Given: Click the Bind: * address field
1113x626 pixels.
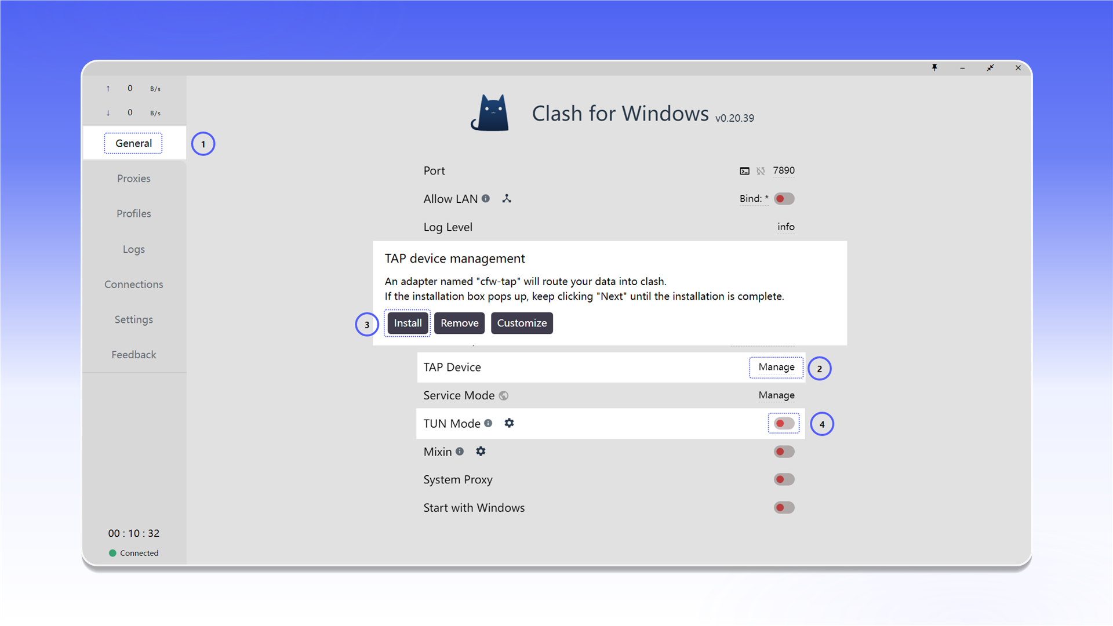Looking at the screenshot, I should click(x=754, y=199).
